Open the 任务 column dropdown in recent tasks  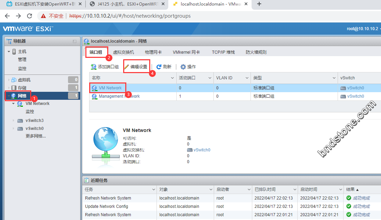154,190
